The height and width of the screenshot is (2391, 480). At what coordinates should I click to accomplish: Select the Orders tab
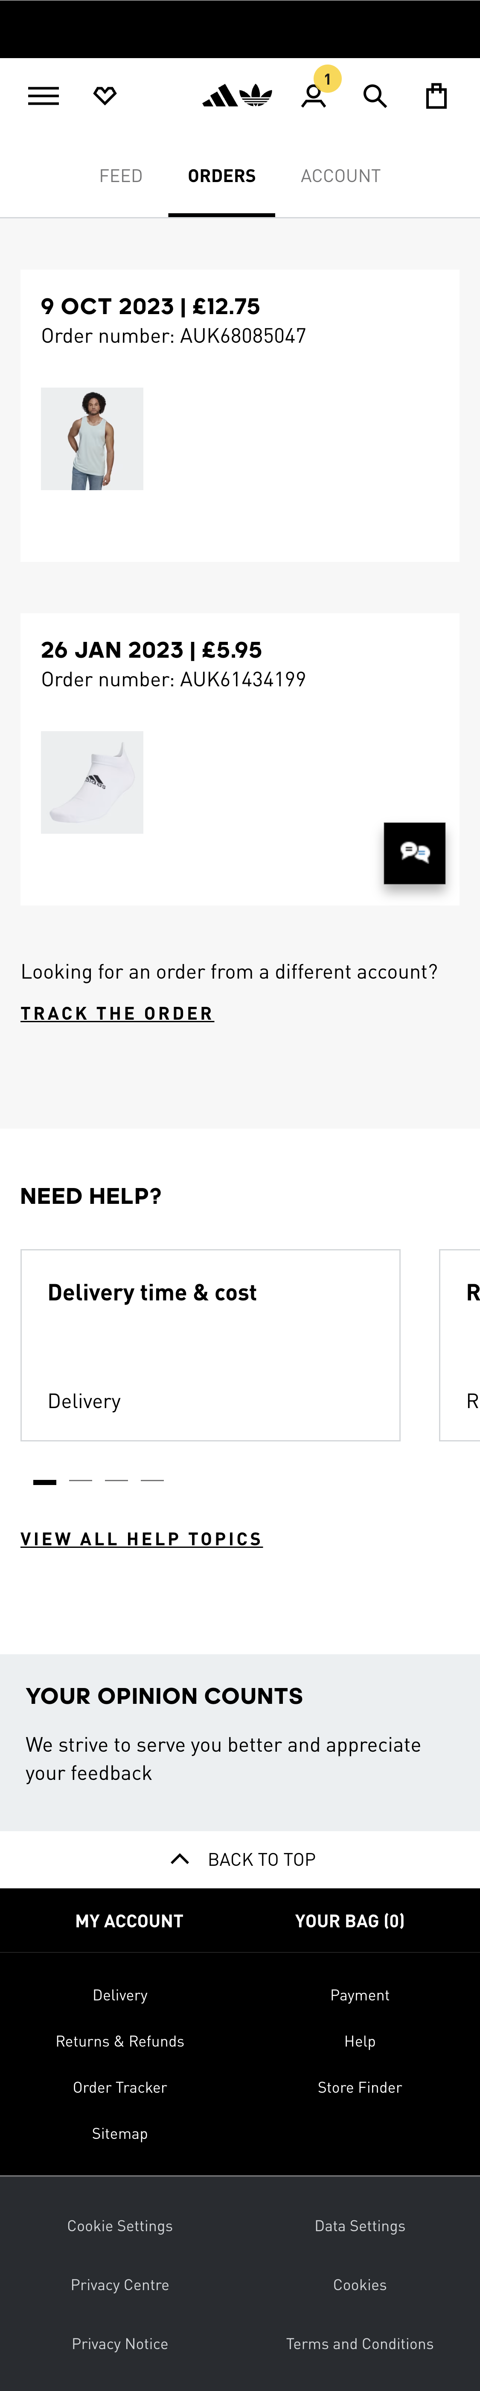click(x=221, y=176)
